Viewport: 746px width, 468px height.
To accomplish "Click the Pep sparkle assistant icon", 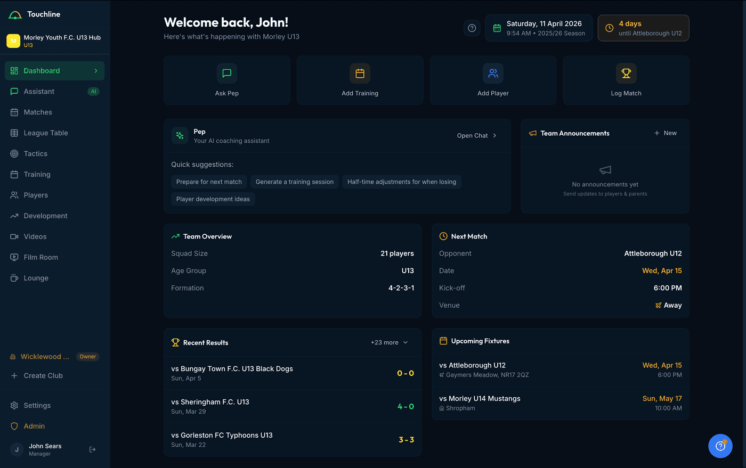I will (x=180, y=136).
